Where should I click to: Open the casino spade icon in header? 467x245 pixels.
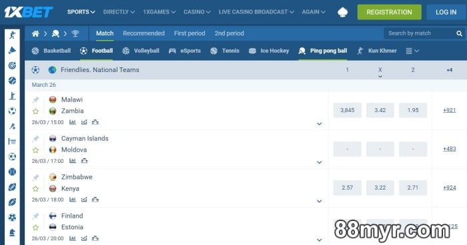(x=342, y=12)
